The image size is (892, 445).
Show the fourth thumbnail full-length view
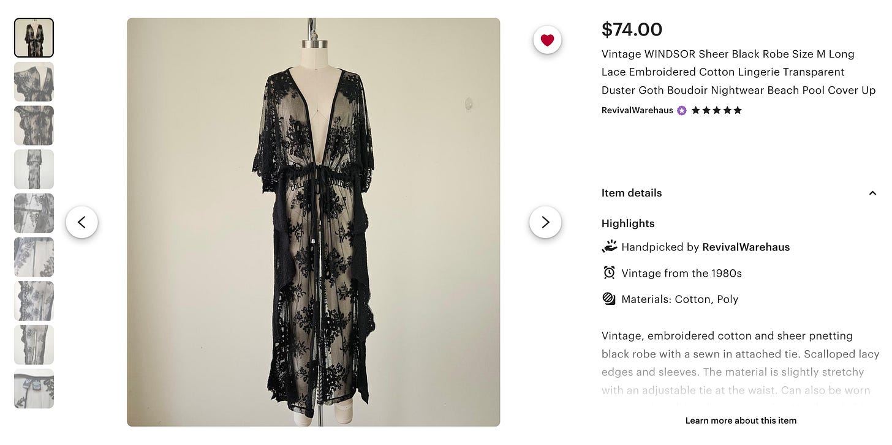[34, 170]
